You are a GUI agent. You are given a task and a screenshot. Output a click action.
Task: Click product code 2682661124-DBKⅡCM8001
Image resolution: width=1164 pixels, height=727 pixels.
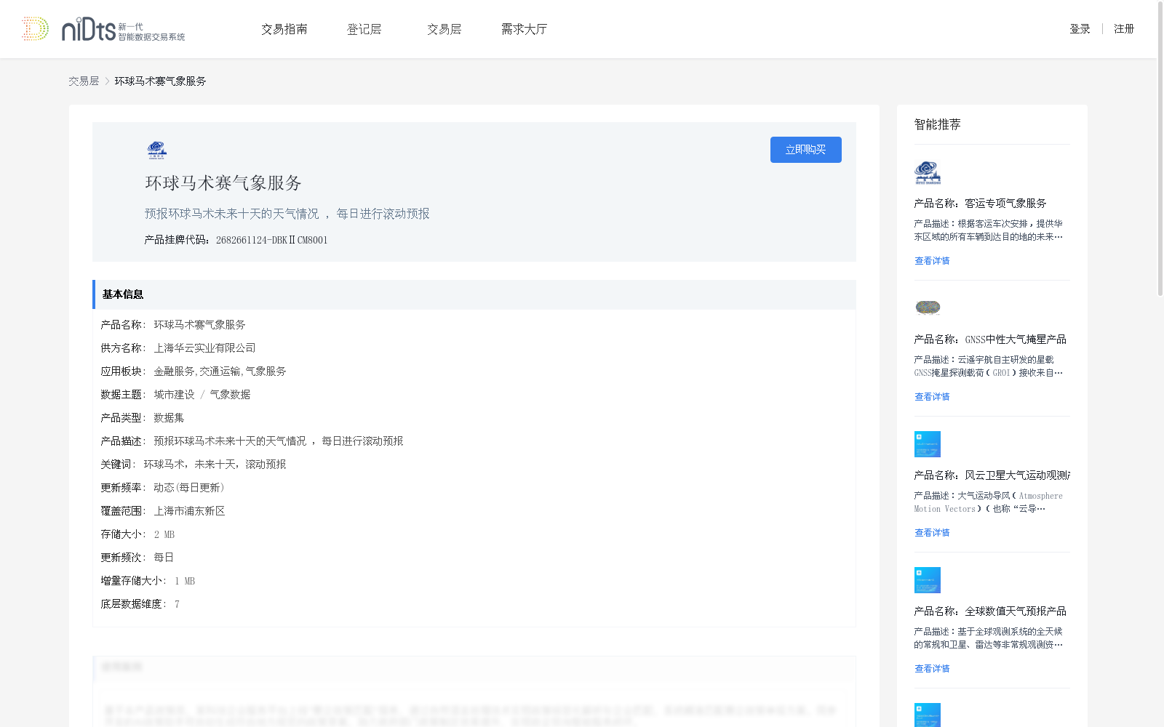pos(272,241)
